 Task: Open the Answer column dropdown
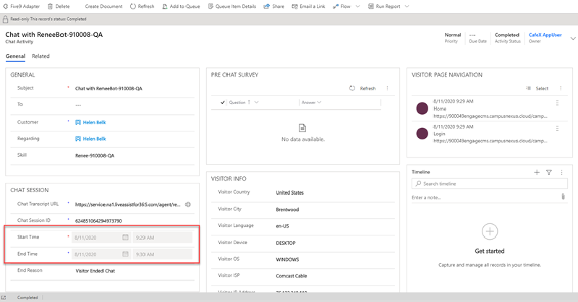[319, 103]
